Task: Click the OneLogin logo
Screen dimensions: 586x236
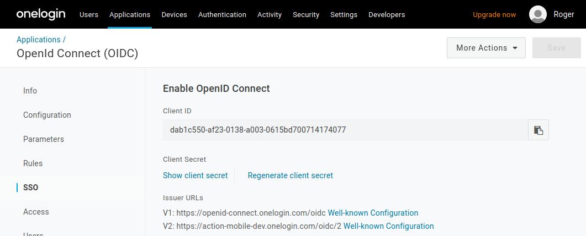Action: tap(41, 14)
